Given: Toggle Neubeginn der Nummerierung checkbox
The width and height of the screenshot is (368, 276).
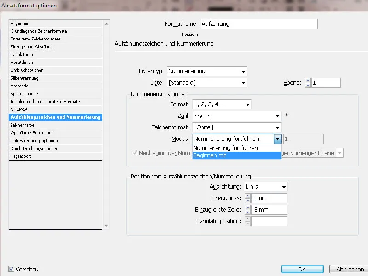Looking at the screenshot, I should [135, 153].
